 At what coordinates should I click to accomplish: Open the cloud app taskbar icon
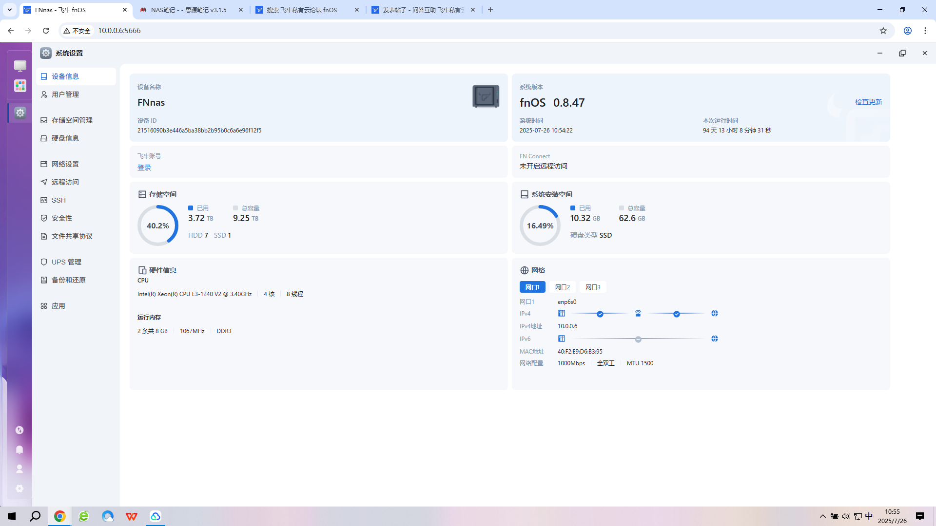click(156, 516)
